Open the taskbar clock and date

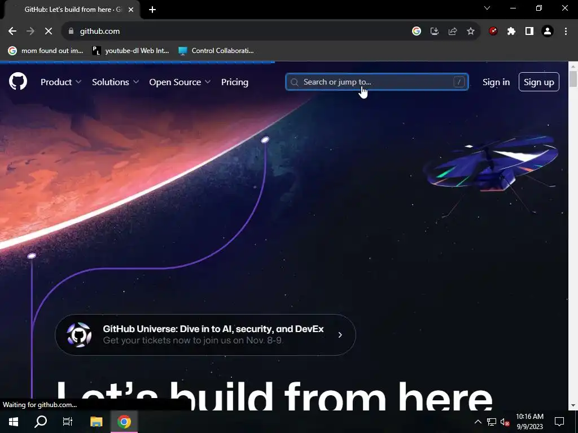tap(529, 422)
